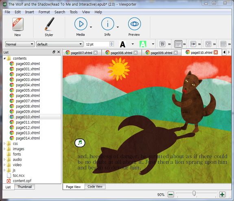This screenshot has height=201, width=234.
Task: Float the List panel using undock icon
Action: point(54,52)
